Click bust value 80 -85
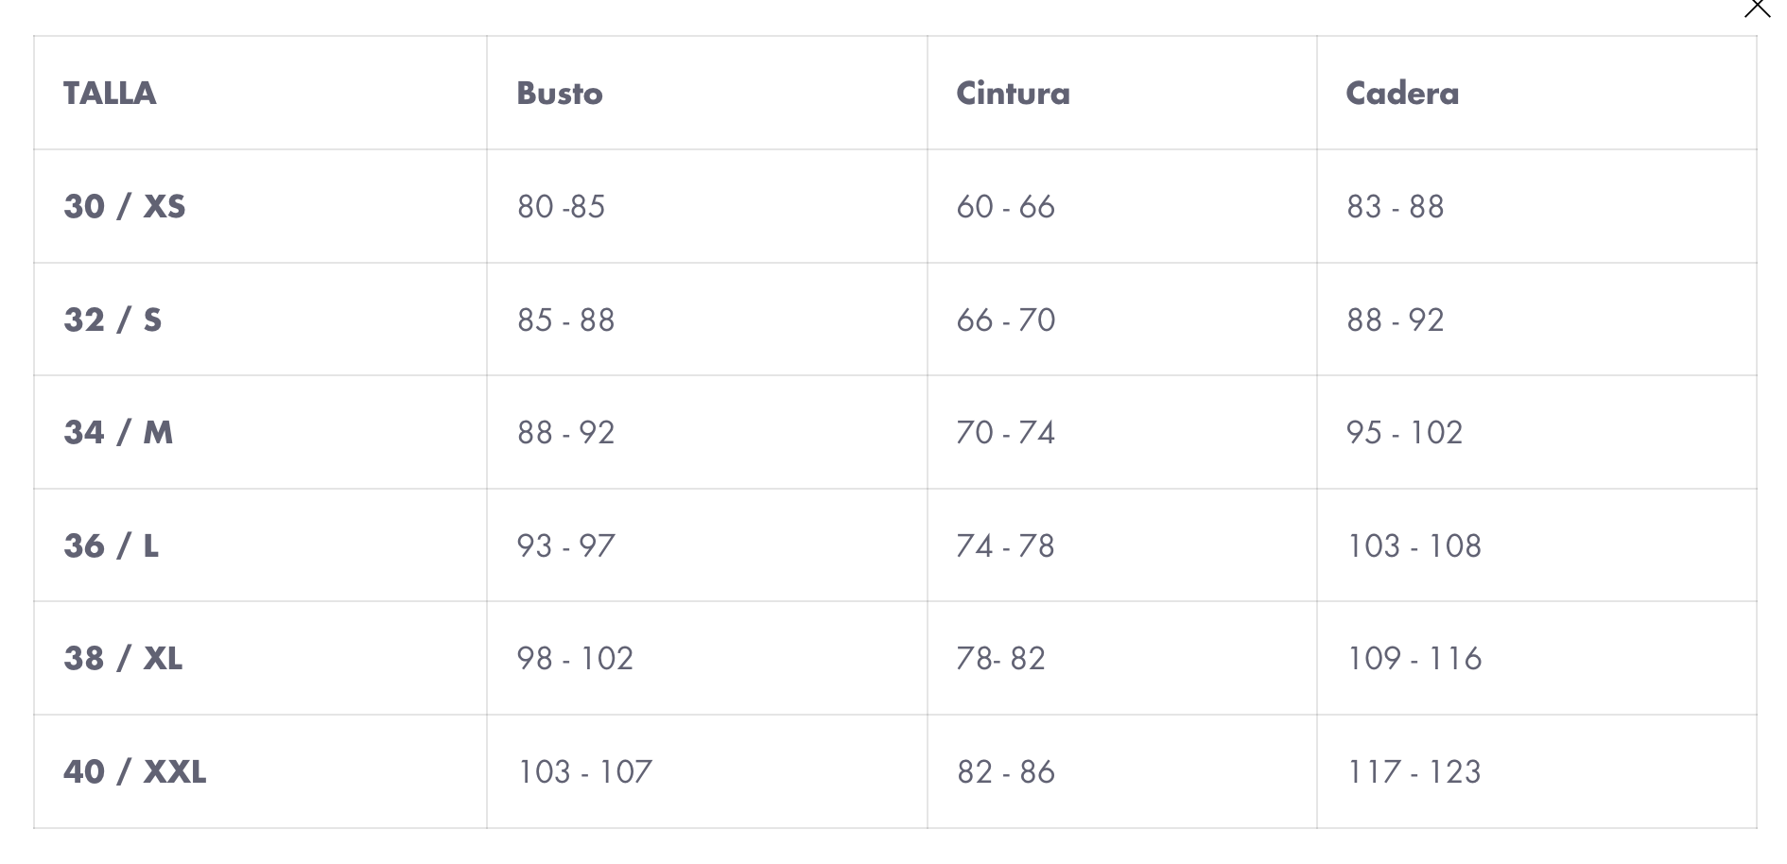Viewport: 1787px width, 864px height. pyautogui.click(x=561, y=206)
